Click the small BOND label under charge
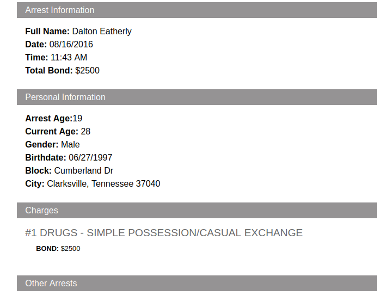This screenshot has width=387, height=295. (47, 249)
